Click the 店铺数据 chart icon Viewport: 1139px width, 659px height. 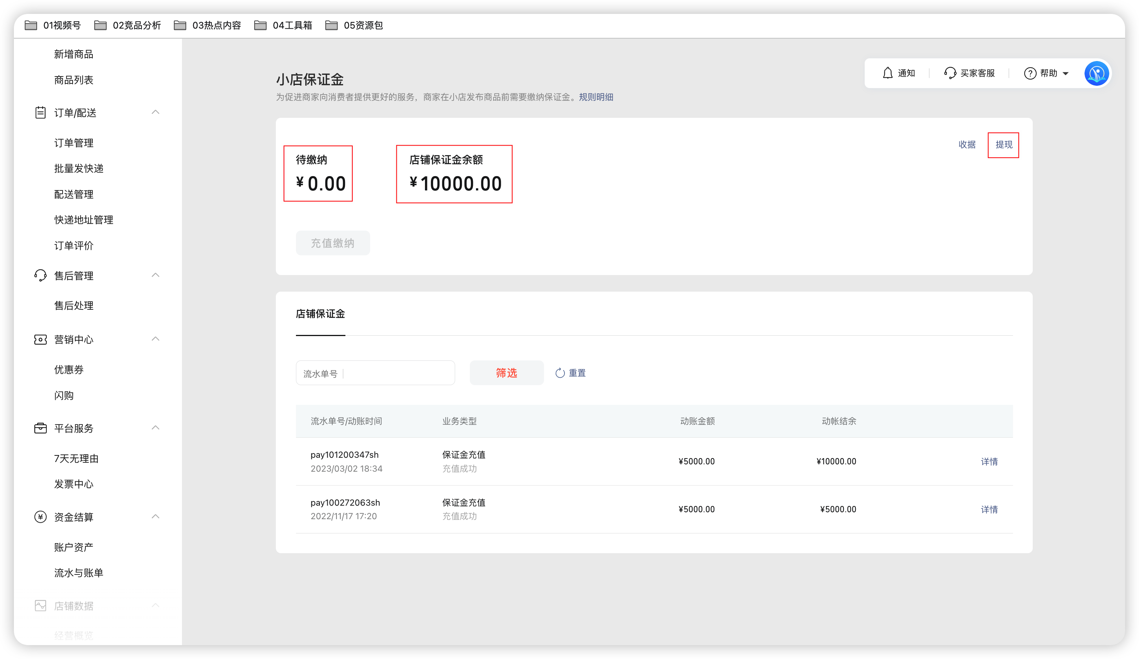point(40,606)
